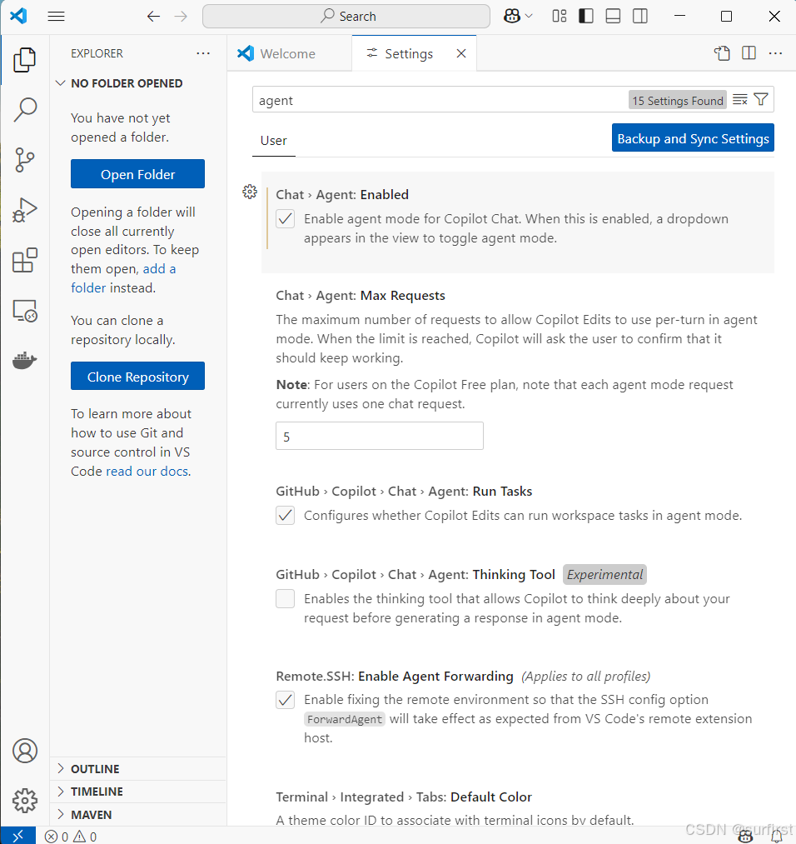Image resolution: width=796 pixels, height=844 pixels.
Task: Go forward with the right arrow
Action: 181,16
